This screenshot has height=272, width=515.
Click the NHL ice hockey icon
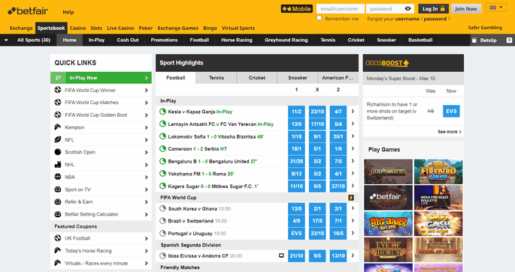58,164
